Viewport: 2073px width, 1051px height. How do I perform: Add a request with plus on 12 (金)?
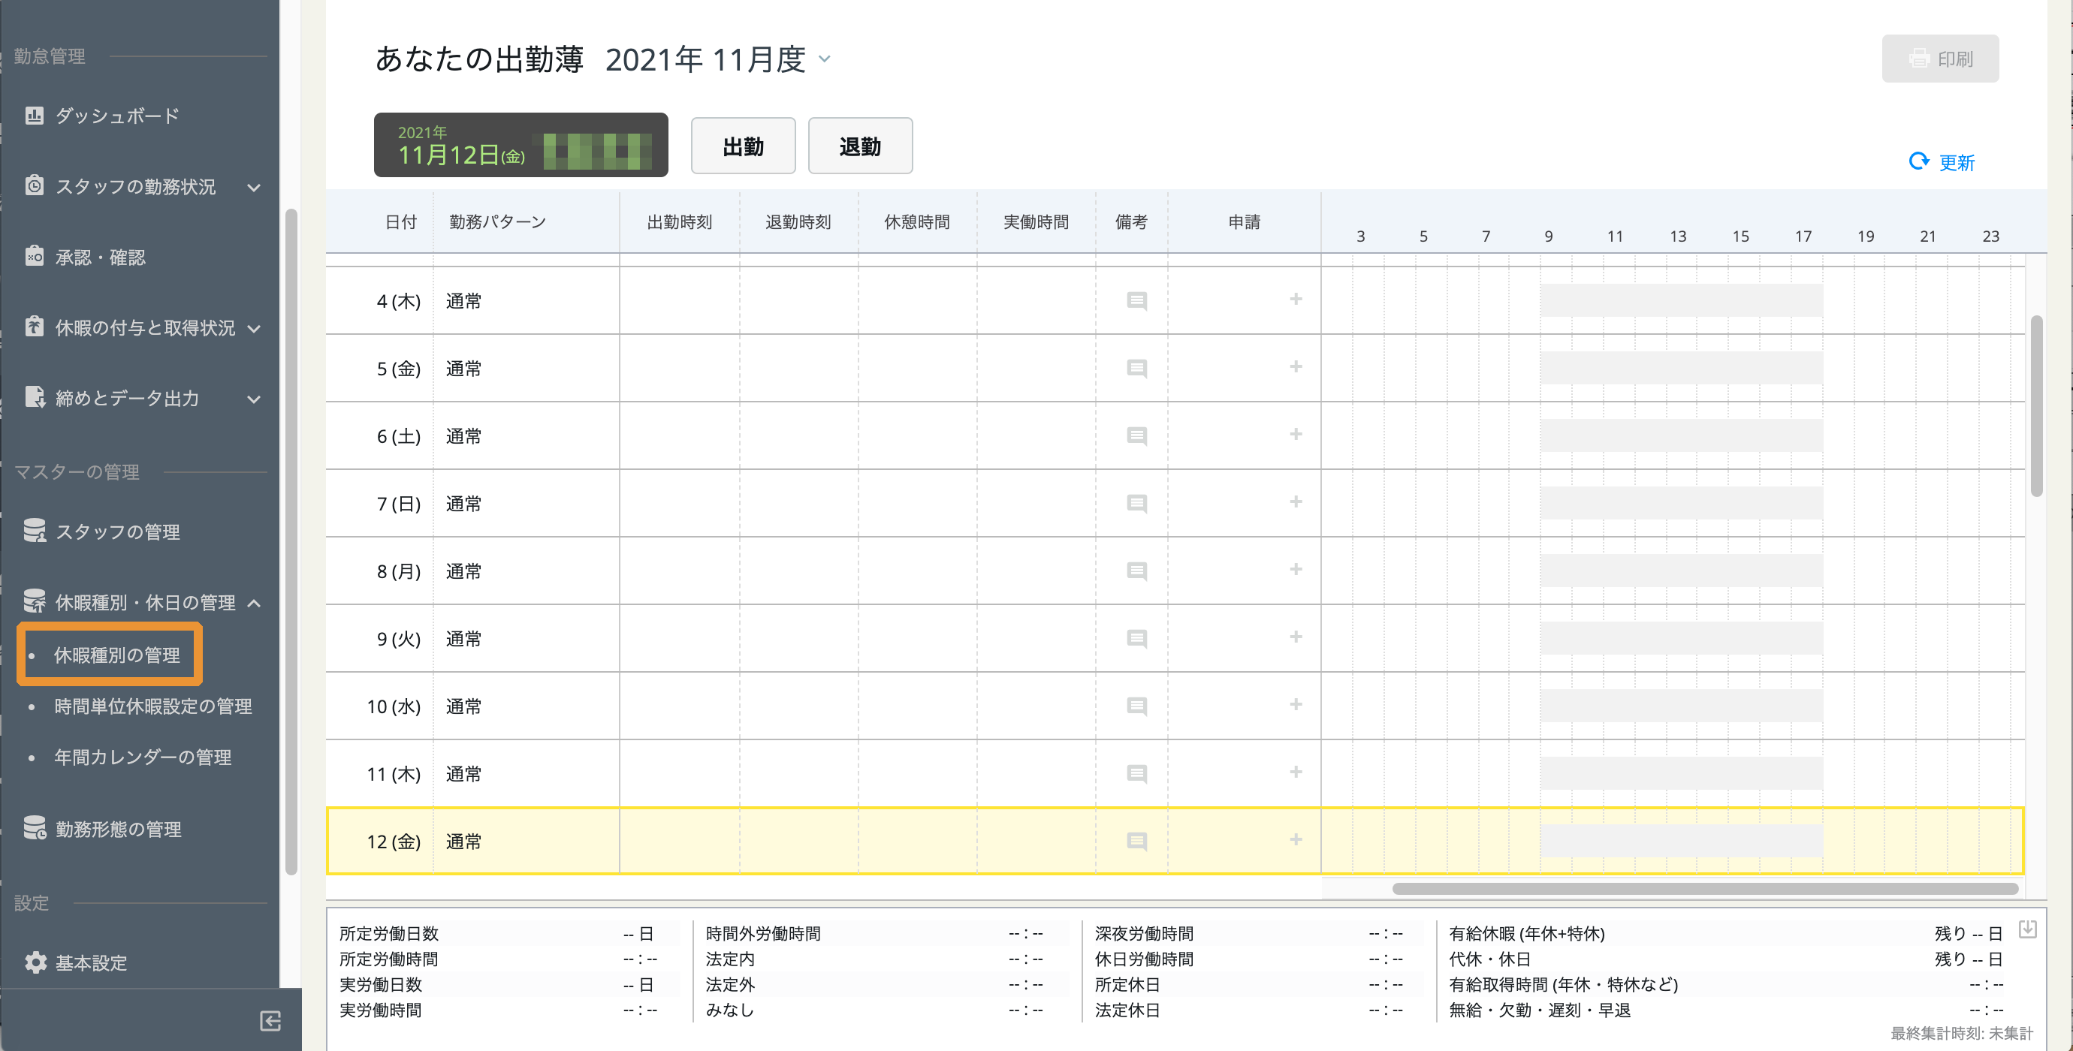click(x=1296, y=839)
